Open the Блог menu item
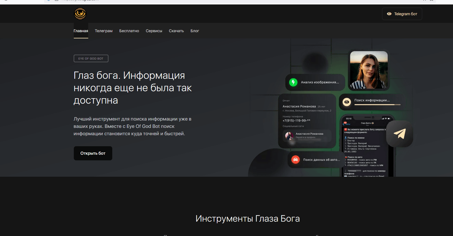The width and height of the screenshot is (453, 236). (195, 31)
